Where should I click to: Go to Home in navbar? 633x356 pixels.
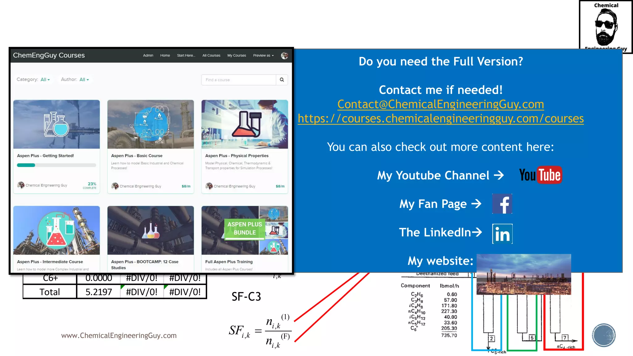click(x=165, y=56)
